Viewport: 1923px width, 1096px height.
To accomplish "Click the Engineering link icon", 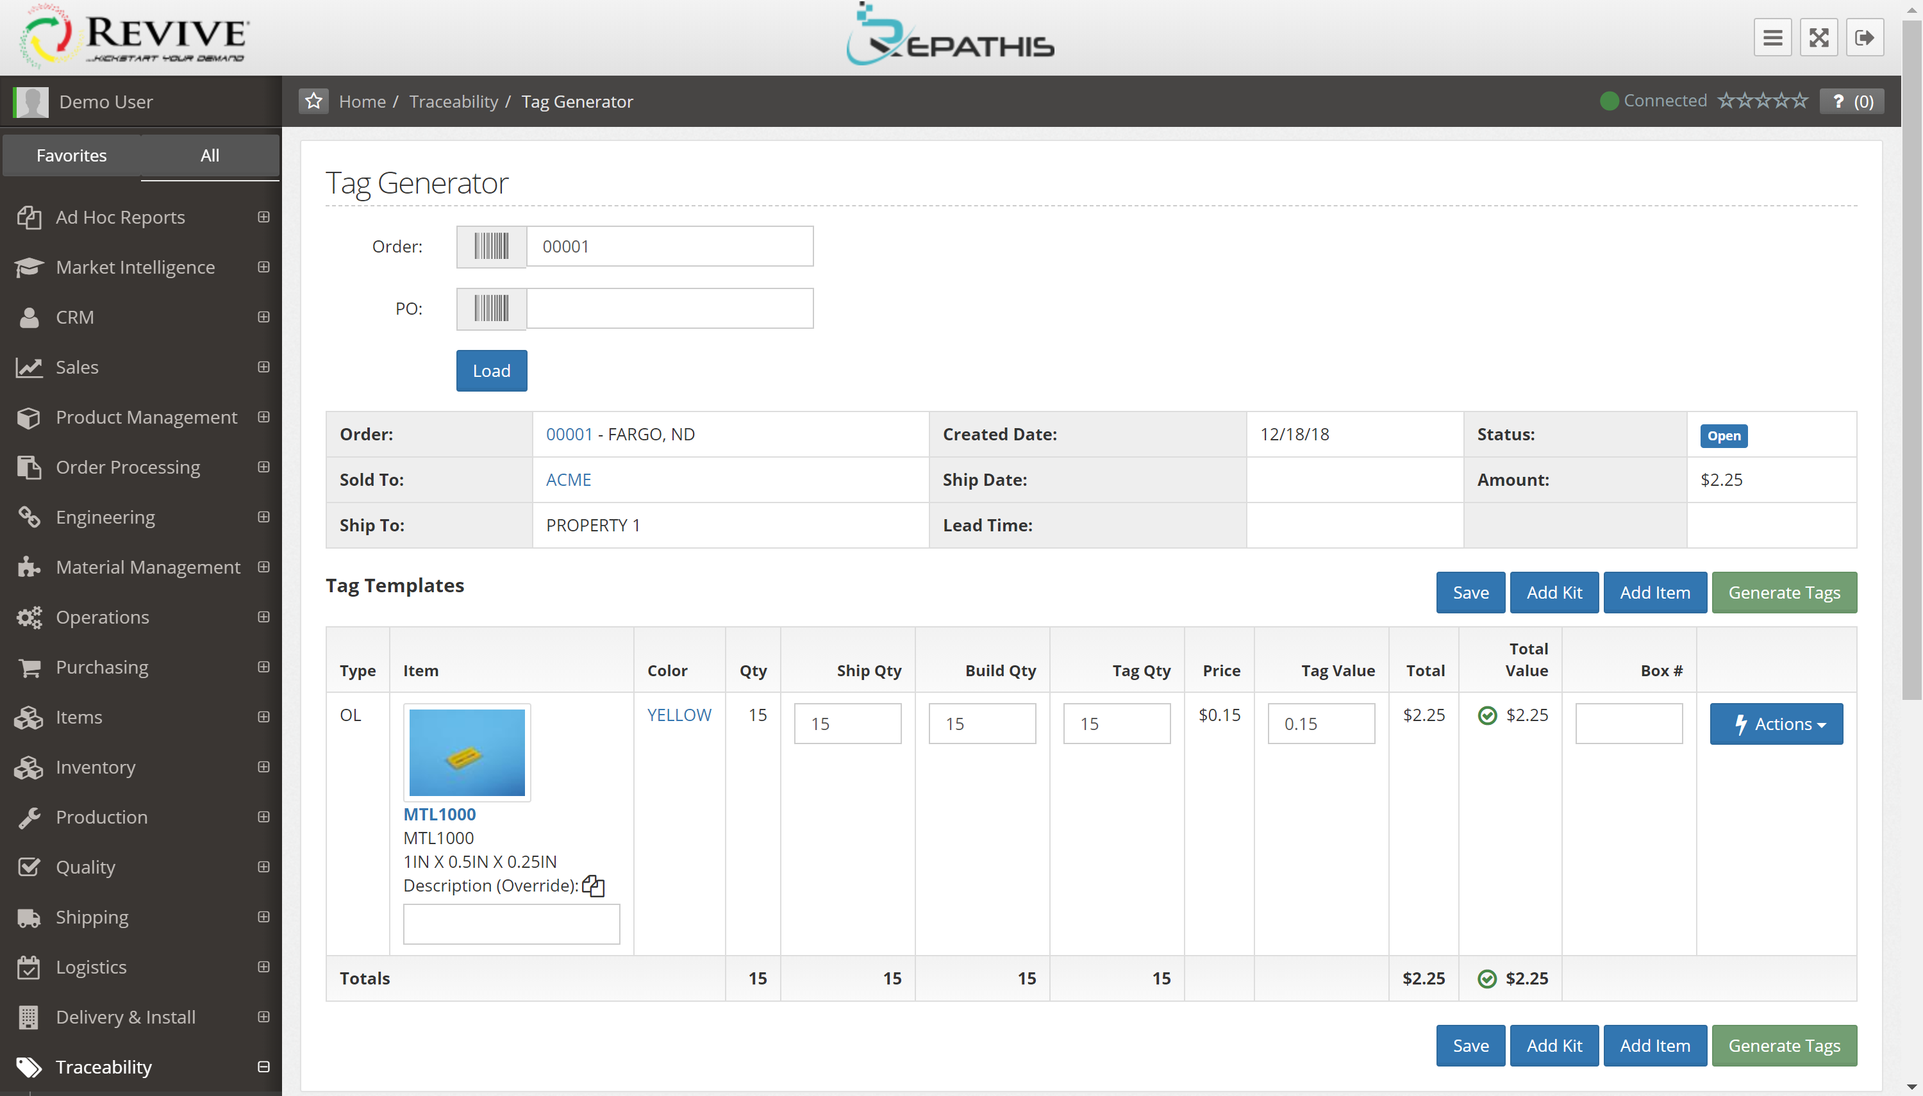I will [x=29, y=517].
